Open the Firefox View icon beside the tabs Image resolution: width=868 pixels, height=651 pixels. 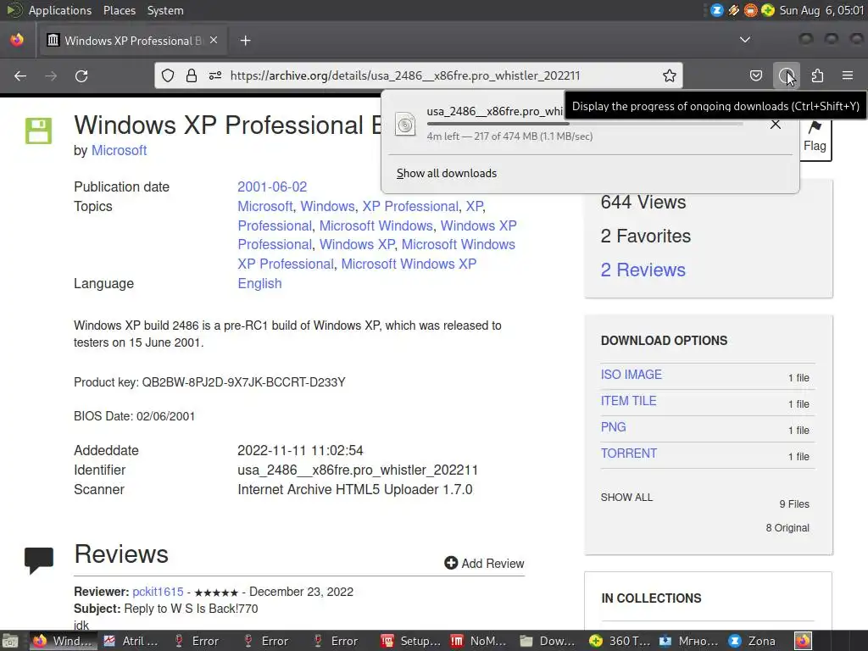(17, 40)
